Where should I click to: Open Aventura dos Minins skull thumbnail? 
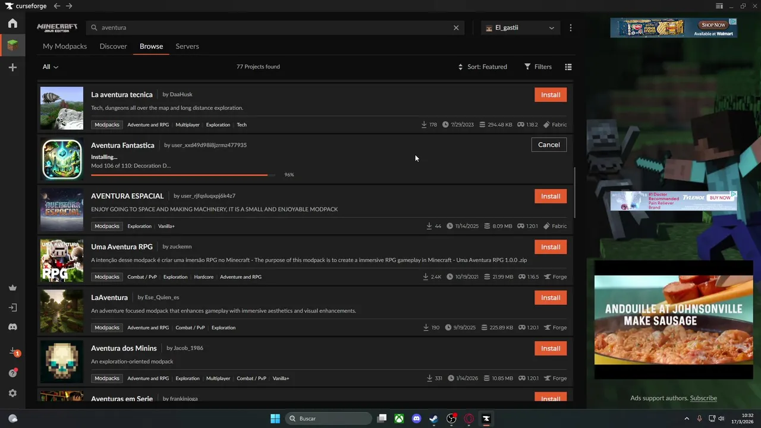coord(62,362)
